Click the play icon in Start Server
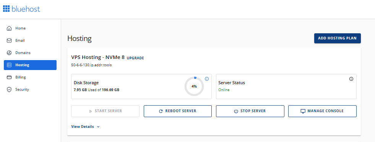The height and width of the screenshot is (142, 375). click(x=90, y=111)
